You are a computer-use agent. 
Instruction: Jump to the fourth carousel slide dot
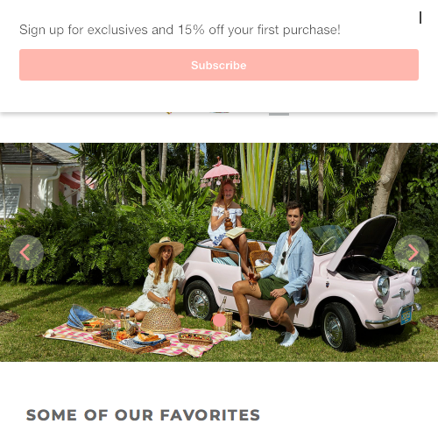[273, 320]
